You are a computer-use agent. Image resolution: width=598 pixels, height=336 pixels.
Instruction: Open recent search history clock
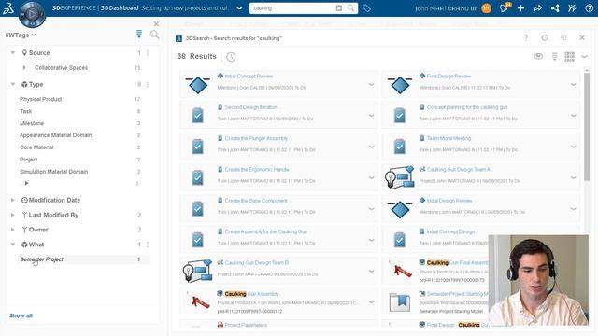pos(231,57)
